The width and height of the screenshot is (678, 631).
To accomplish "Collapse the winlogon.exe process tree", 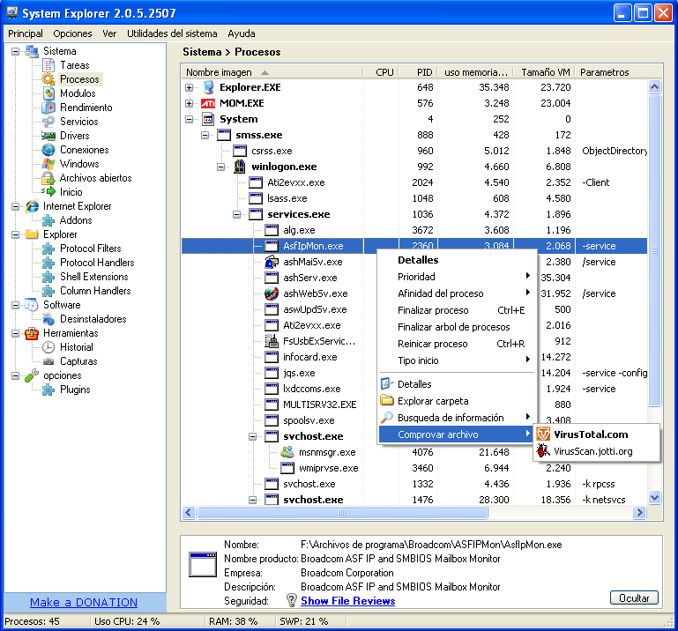I will 221,167.
